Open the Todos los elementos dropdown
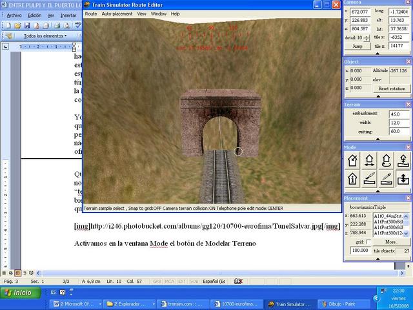 [45, 36]
